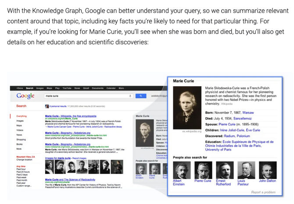This screenshot has height=204, width=294.
Task: Click John Dalton's portrait thumbnail
Action: click(x=268, y=170)
